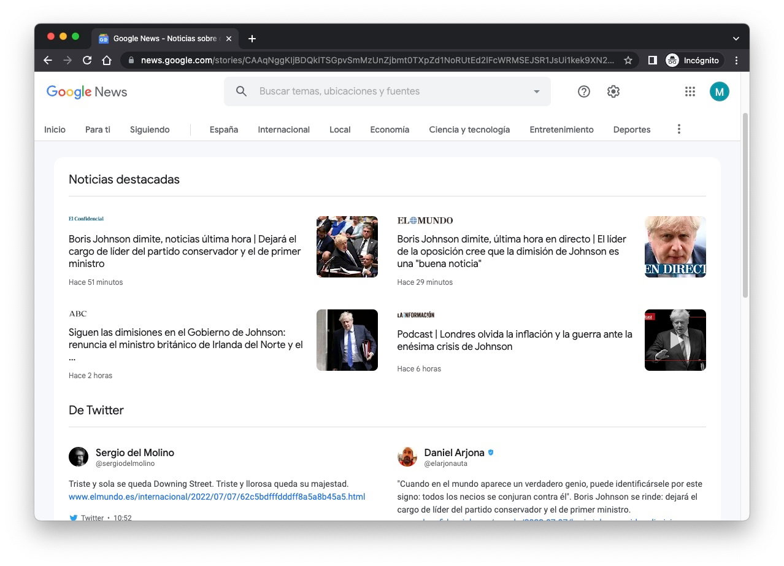Image resolution: width=784 pixels, height=566 pixels.
Task: Open the help question-mark icon
Action: [x=583, y=91]
